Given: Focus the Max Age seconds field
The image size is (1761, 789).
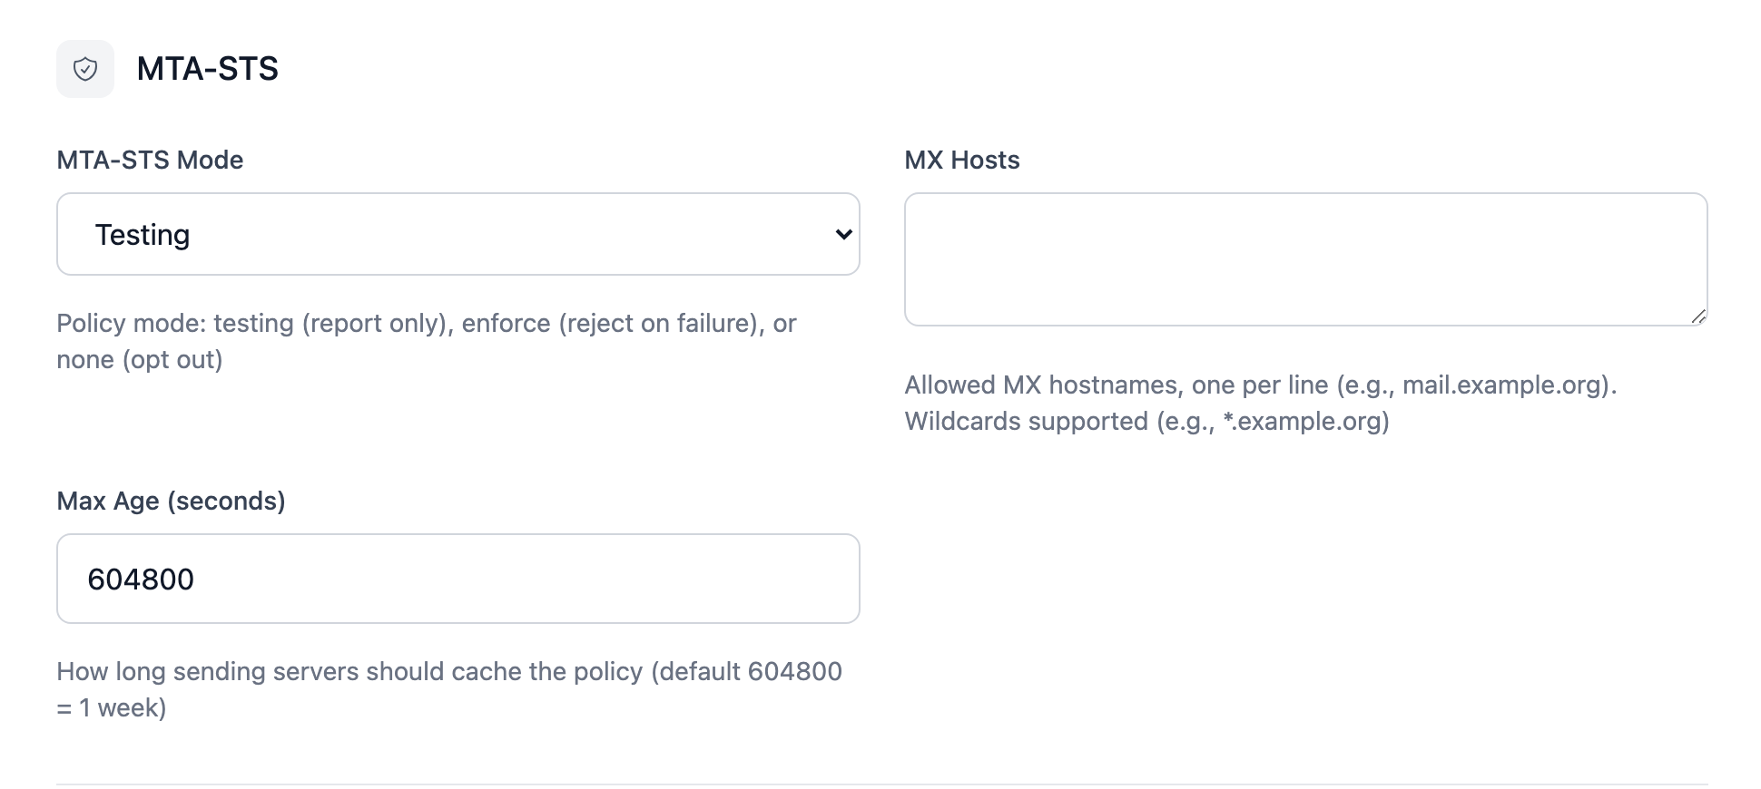Looking at the screenshot, I should [458, 579].
